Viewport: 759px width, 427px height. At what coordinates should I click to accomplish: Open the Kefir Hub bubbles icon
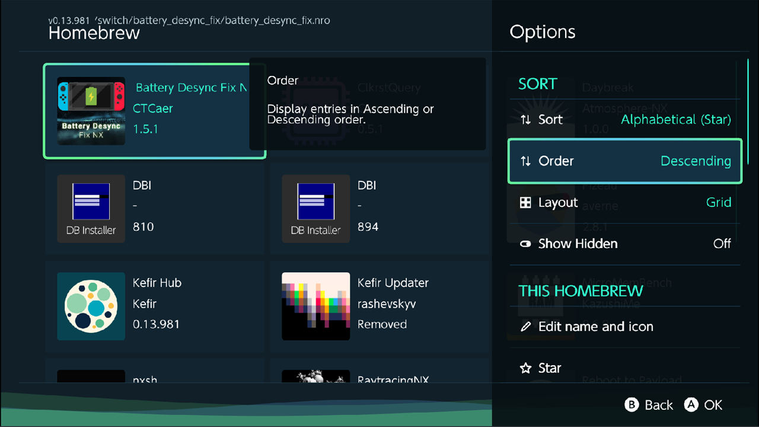point(91,307)
